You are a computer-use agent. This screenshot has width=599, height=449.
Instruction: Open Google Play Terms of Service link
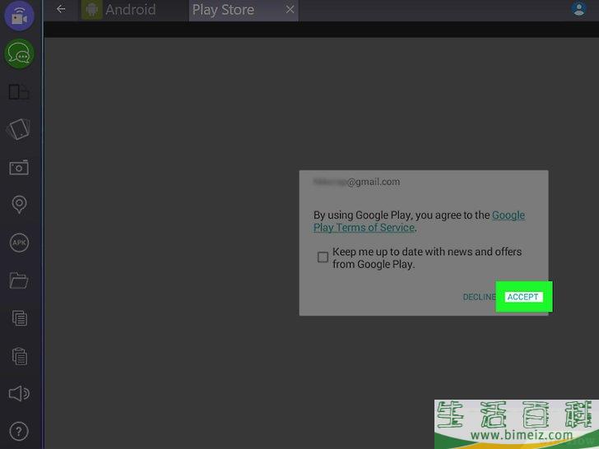click(x=419, y=221)
